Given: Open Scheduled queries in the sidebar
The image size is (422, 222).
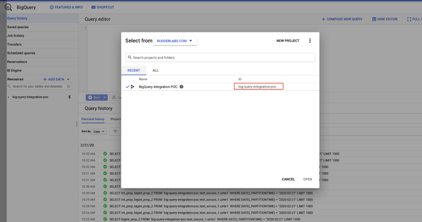Looking at the screenshot, I should point(21,53).
